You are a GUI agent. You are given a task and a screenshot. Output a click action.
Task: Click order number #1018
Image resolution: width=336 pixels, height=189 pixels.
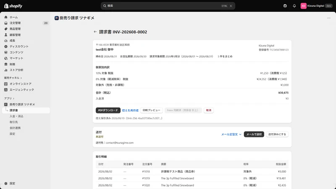(146, 171)
